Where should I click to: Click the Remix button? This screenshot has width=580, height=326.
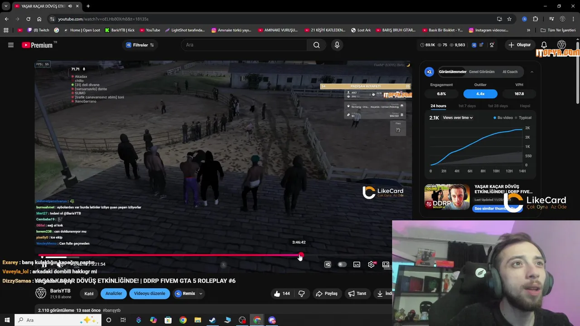pos(185,293)
